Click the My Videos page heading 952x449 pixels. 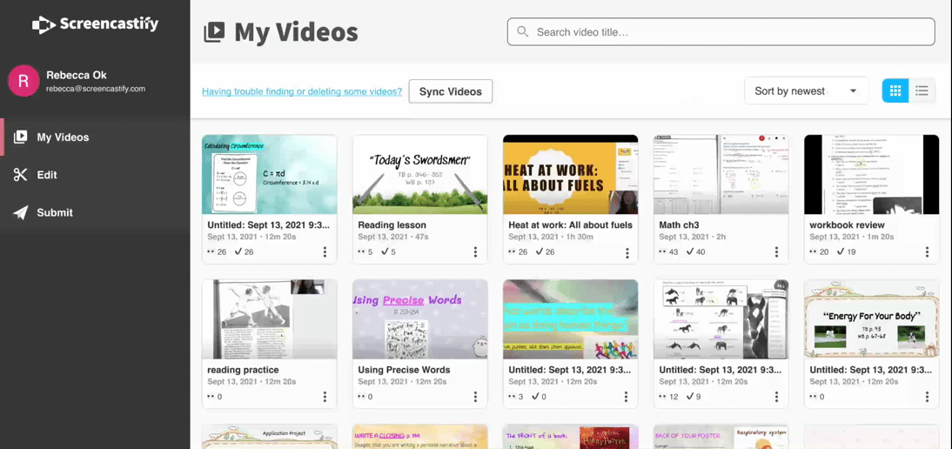pyautogui.click(x=296, y=32)
